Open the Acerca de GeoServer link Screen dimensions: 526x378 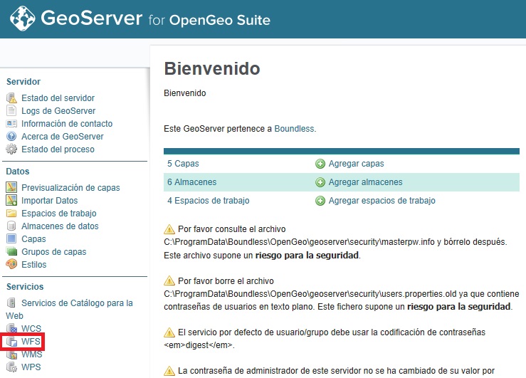(63, 137)
